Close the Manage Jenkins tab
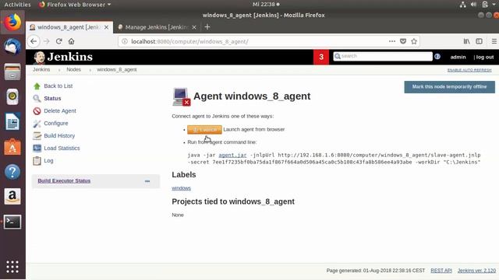 pyautogui.click(x=194, y=27)
